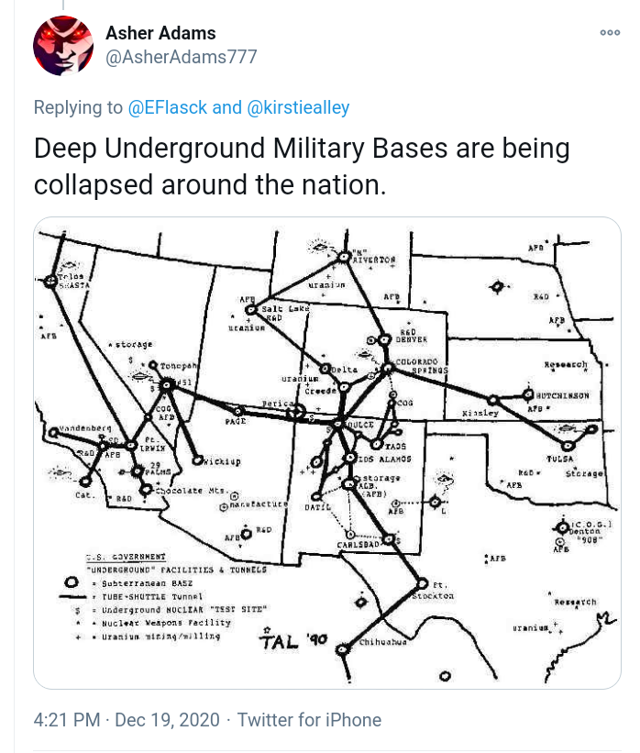640x753 pixels.
Task: Open the tweet timestamp 4:21 PM Dec 19, 2020
Action: pyautogui.click(x=127, y=720)
